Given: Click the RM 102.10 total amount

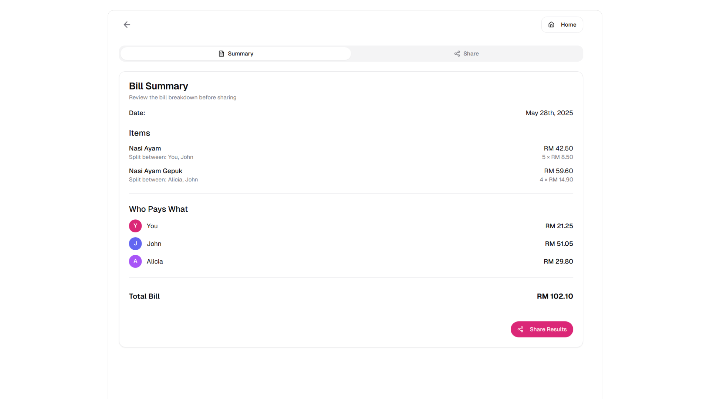Looking at the screenshot, I should 555,296.
